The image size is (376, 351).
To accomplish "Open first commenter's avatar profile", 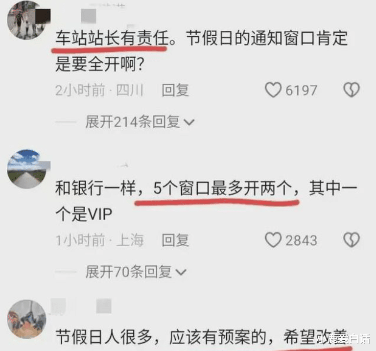I will click(26, 21).
